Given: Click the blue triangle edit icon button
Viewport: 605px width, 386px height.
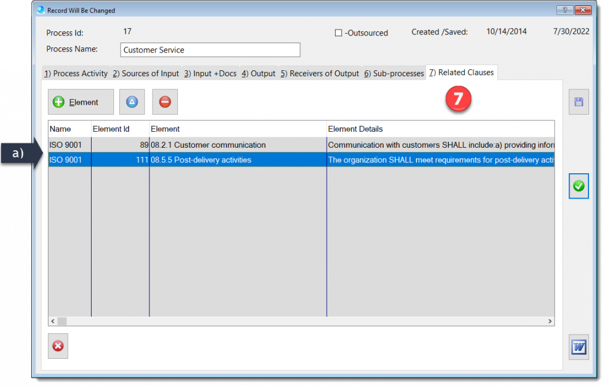Looking at the screenshot, I should 132,102.
